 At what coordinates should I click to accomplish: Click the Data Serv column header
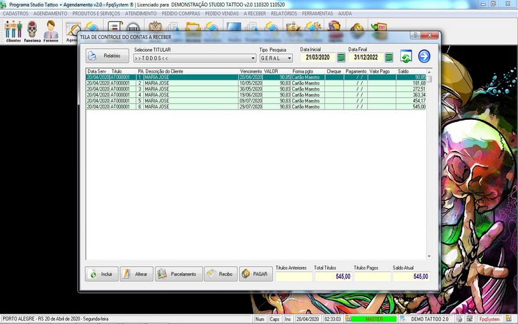pos(96,71)
